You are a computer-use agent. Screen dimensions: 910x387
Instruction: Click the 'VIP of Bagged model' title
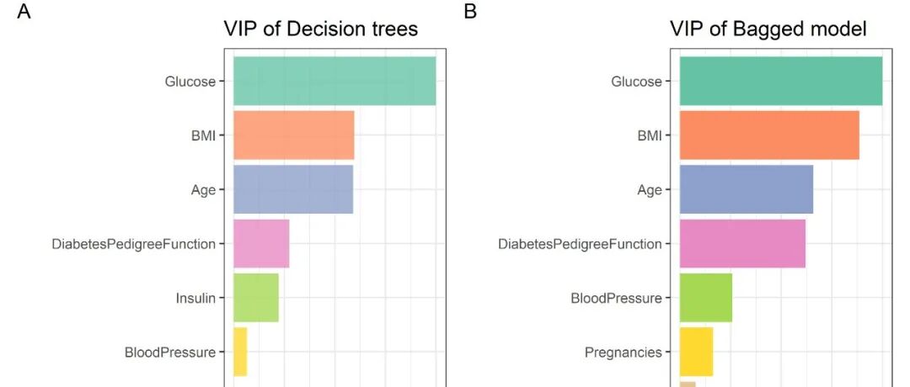pyautogui.click(x=768, y=29)
